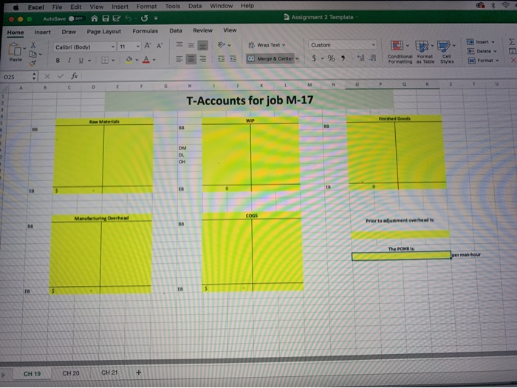This screenshot has width=517, height=388.
Task: Toggle Bold formatting
Action: click(58, 61)
